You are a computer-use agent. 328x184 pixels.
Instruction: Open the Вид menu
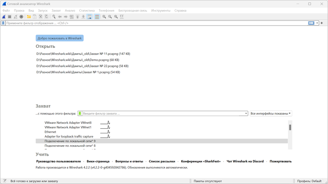coord(31,11)
